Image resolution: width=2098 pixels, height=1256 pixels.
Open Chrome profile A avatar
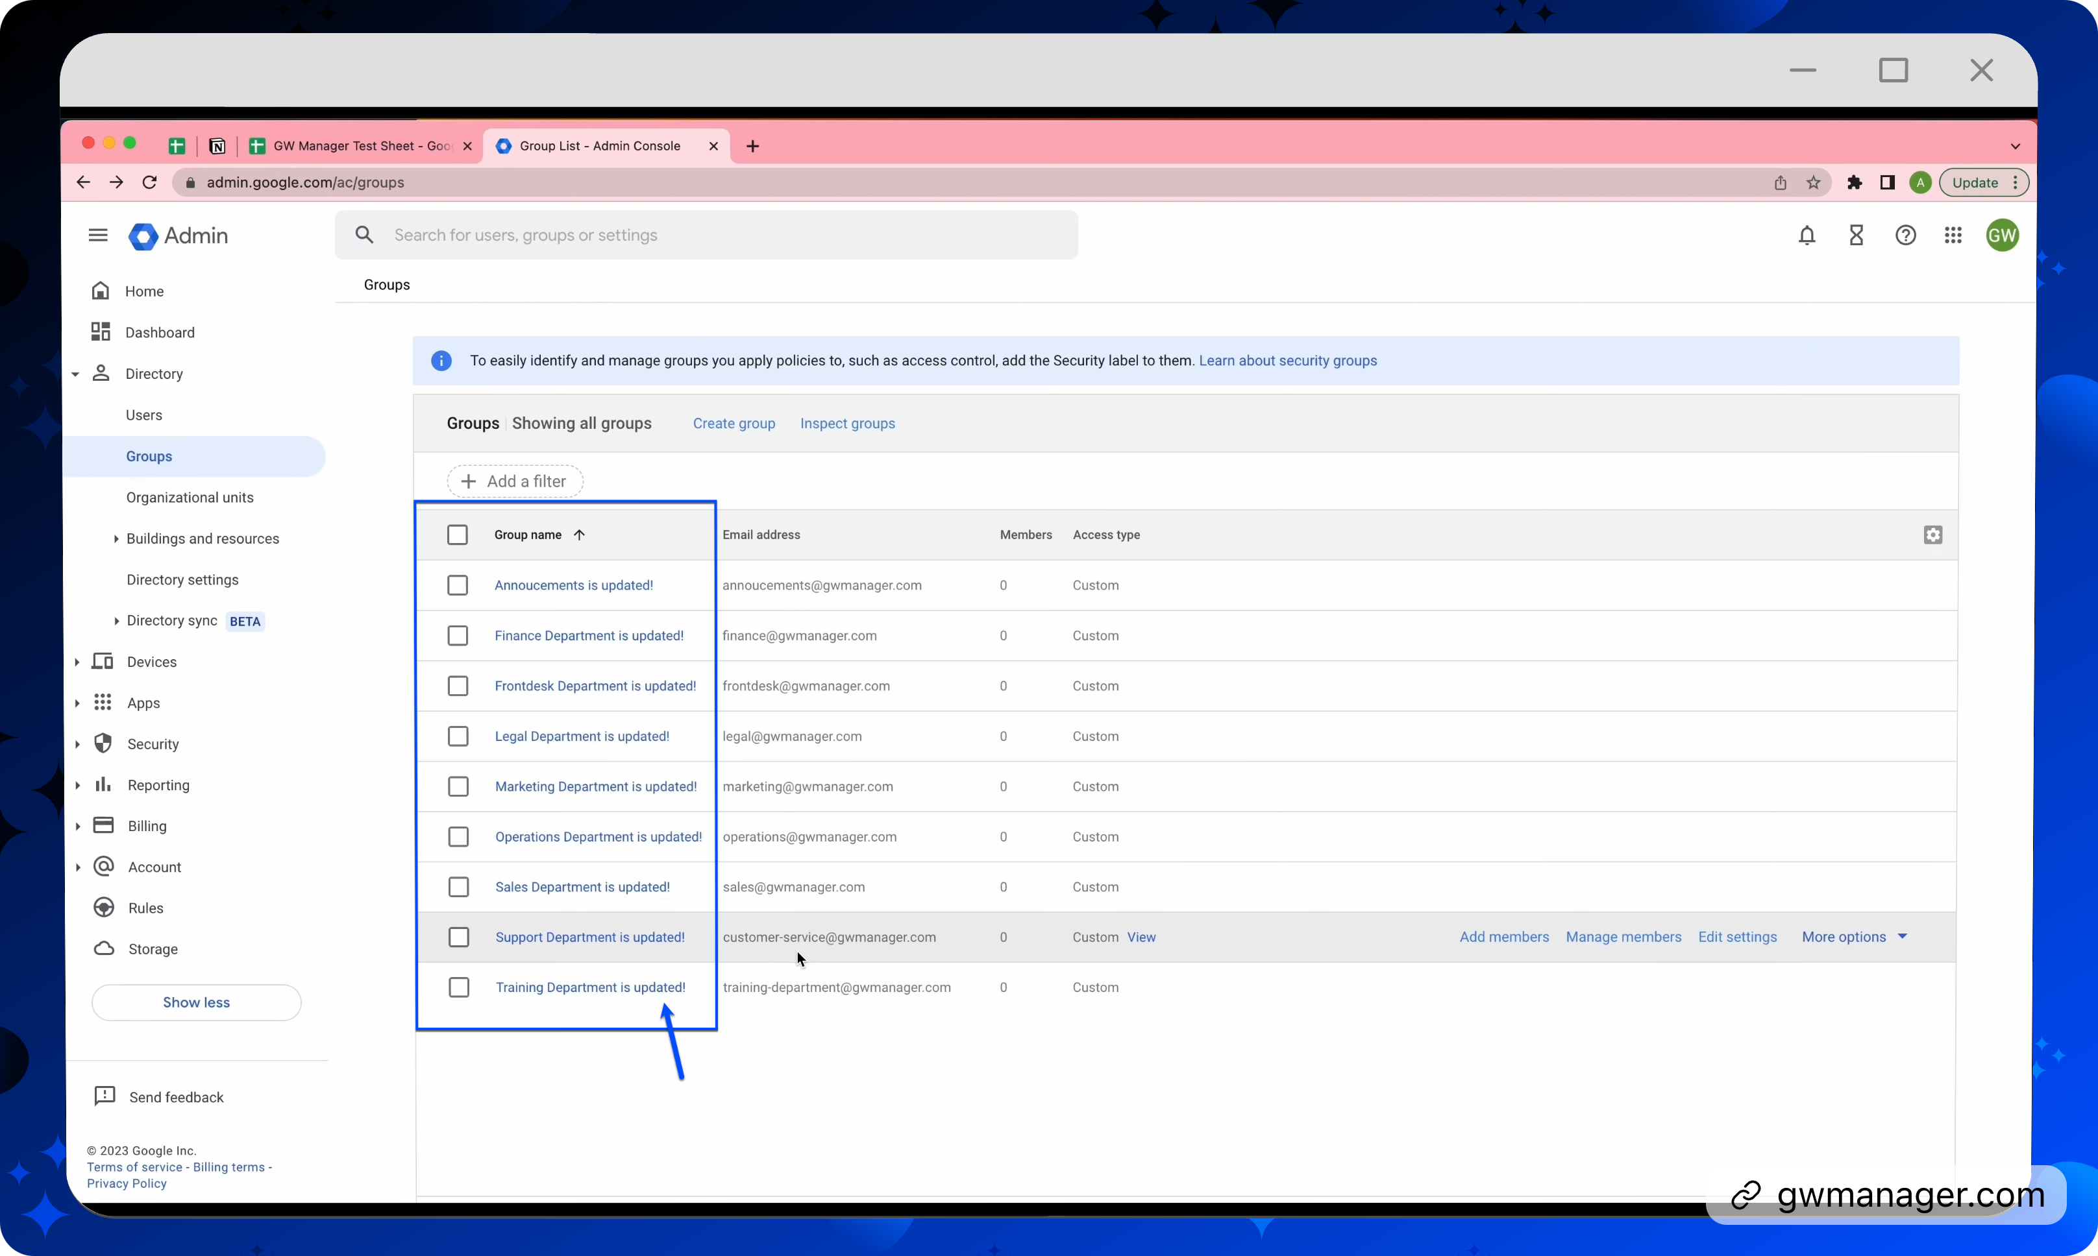[x=1920, y=182]
